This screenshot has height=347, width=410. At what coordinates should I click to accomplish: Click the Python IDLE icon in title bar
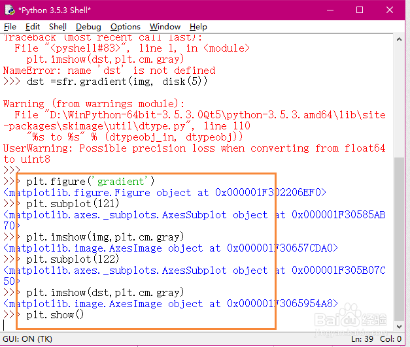pyautogui.click(x=10, y=10)
